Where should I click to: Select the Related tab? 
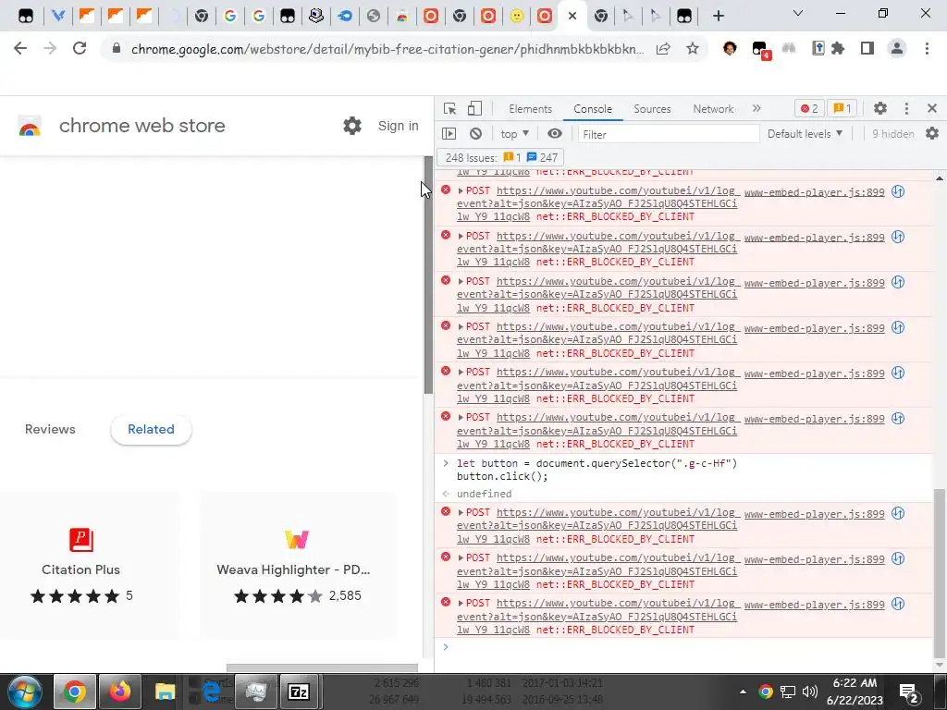[x=151, y=429]
